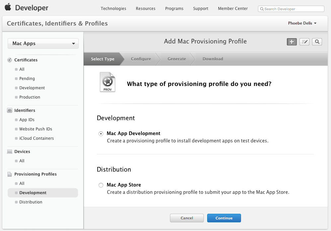Switch to the Configure step

(x=141, y=59)
